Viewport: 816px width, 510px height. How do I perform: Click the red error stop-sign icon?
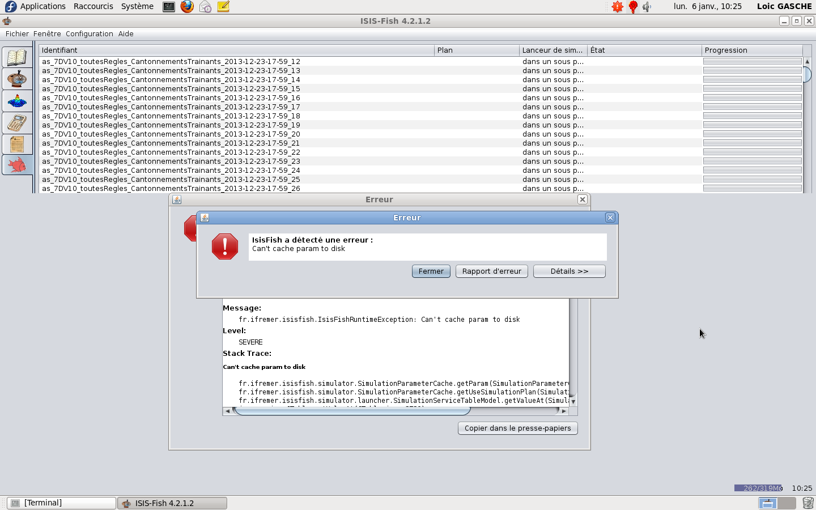[225, 246]
